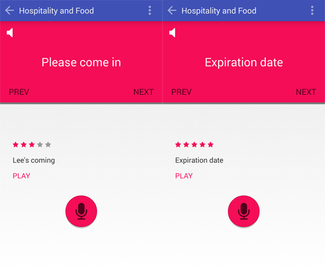Image resolution: width=325 pixels, height=277 pixels.
Task: Click the fifth star in right rating
Action: [211, 144]
